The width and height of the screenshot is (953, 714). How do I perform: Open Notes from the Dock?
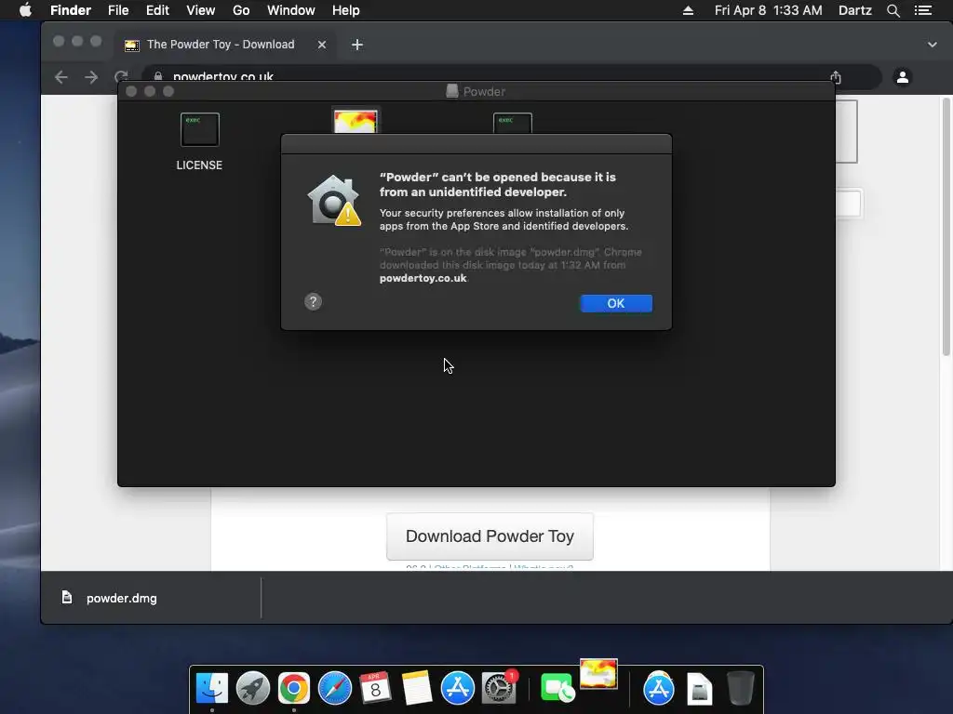pyautogui.click(x=416, y=688)
